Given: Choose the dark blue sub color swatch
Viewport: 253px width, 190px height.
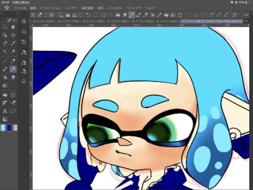Looking at the screenshot, I should point(9,128).
